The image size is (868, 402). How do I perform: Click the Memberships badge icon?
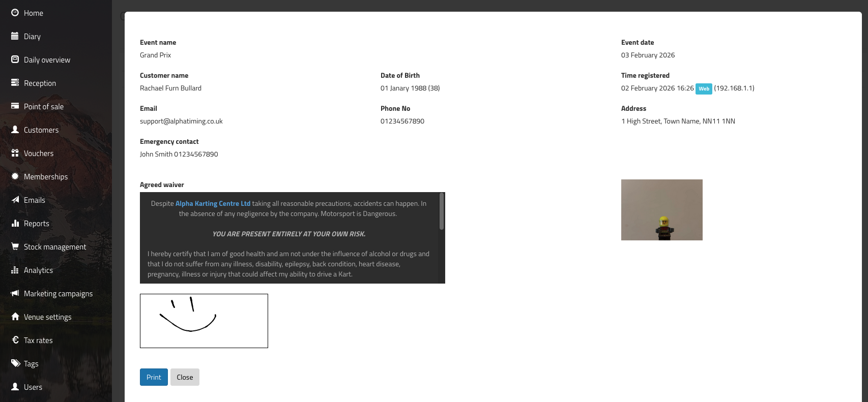tap(15, 176)
